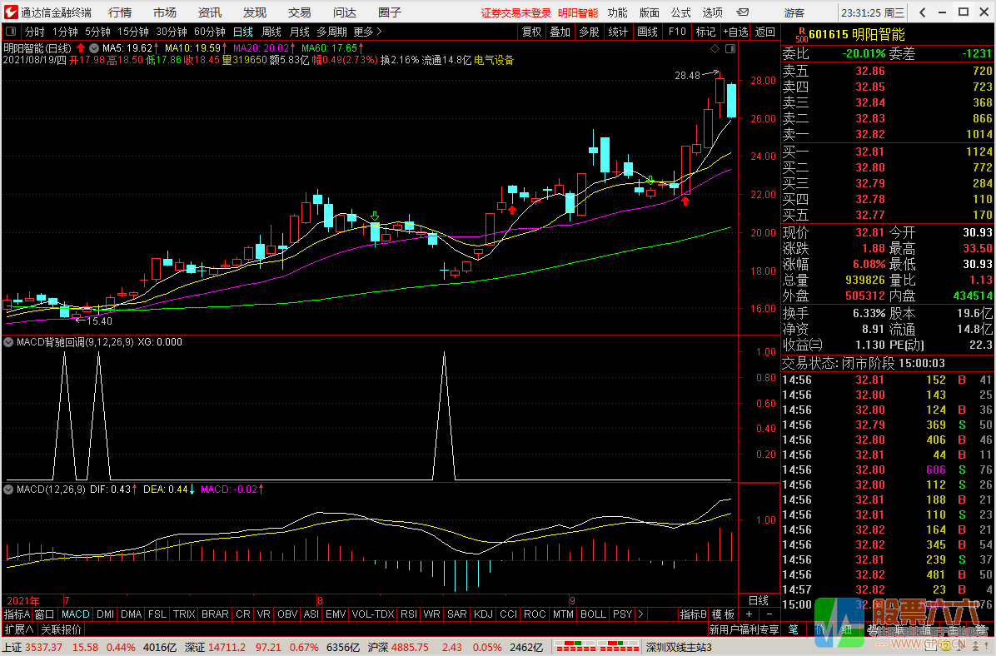The height and width of the screenshot is (656, 996).
Task: Select the VOL-TDX indicator tab
Action: (373, 614)
